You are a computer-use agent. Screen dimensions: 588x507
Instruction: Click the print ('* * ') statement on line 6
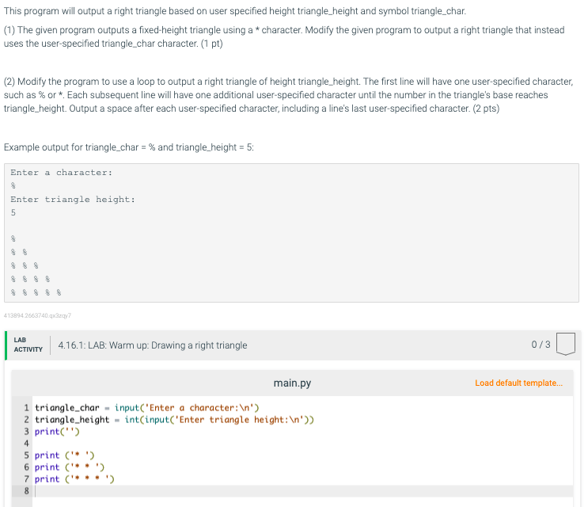click(x=70, y=467)
